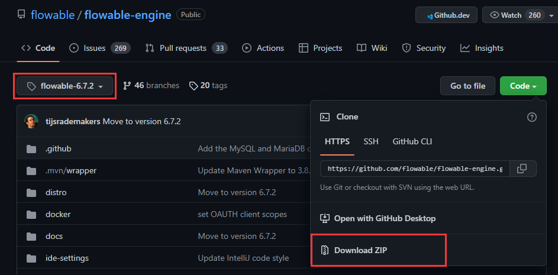Click the folder icon beside ide-settings

31,258
